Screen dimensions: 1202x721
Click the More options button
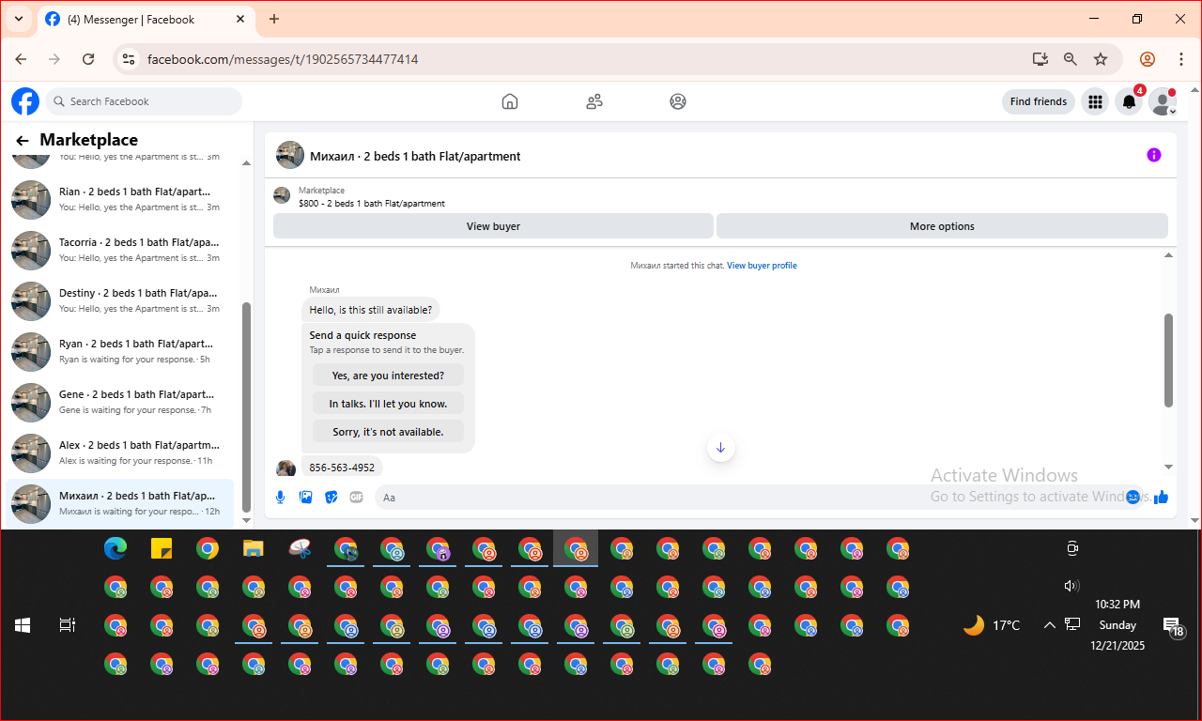coord(942,226)
